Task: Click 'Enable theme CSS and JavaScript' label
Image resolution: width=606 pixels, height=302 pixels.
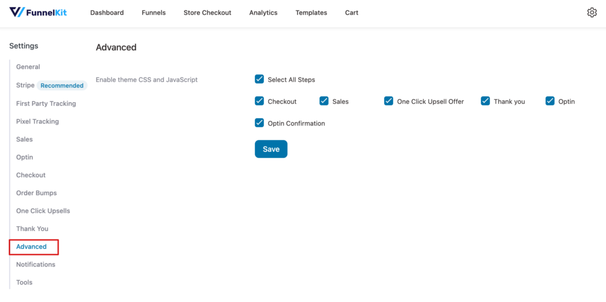Action: [x=147, y=80]
